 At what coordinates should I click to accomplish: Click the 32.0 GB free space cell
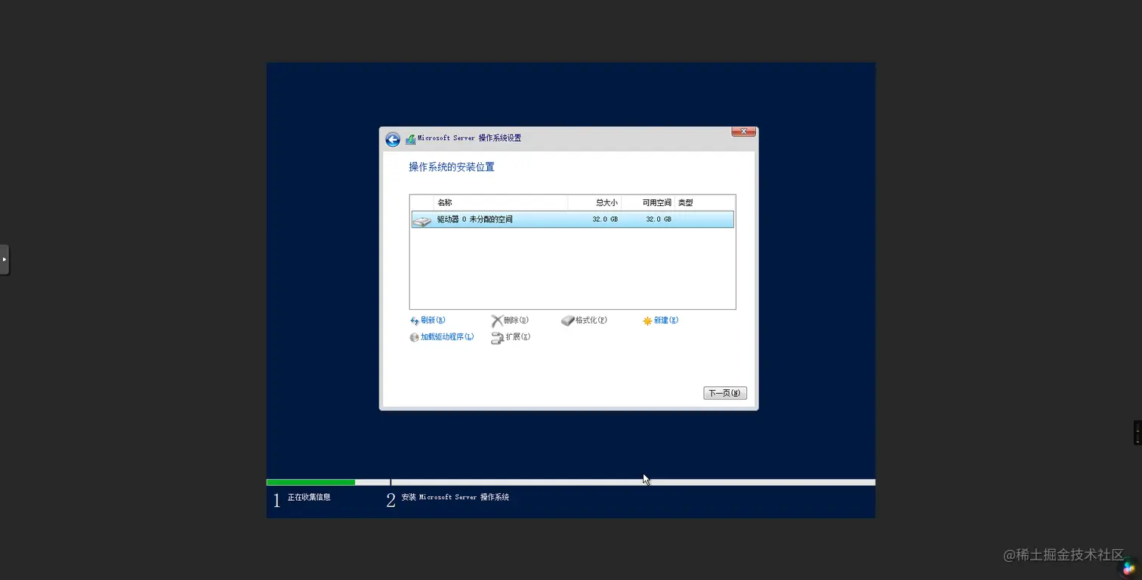pyautogui.click(x=658, y=219)
